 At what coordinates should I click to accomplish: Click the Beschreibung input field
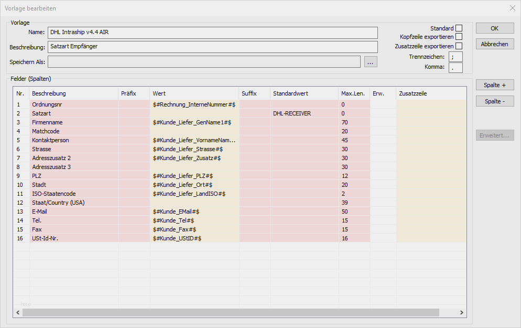pyautogui.click(x=213, y=47)
